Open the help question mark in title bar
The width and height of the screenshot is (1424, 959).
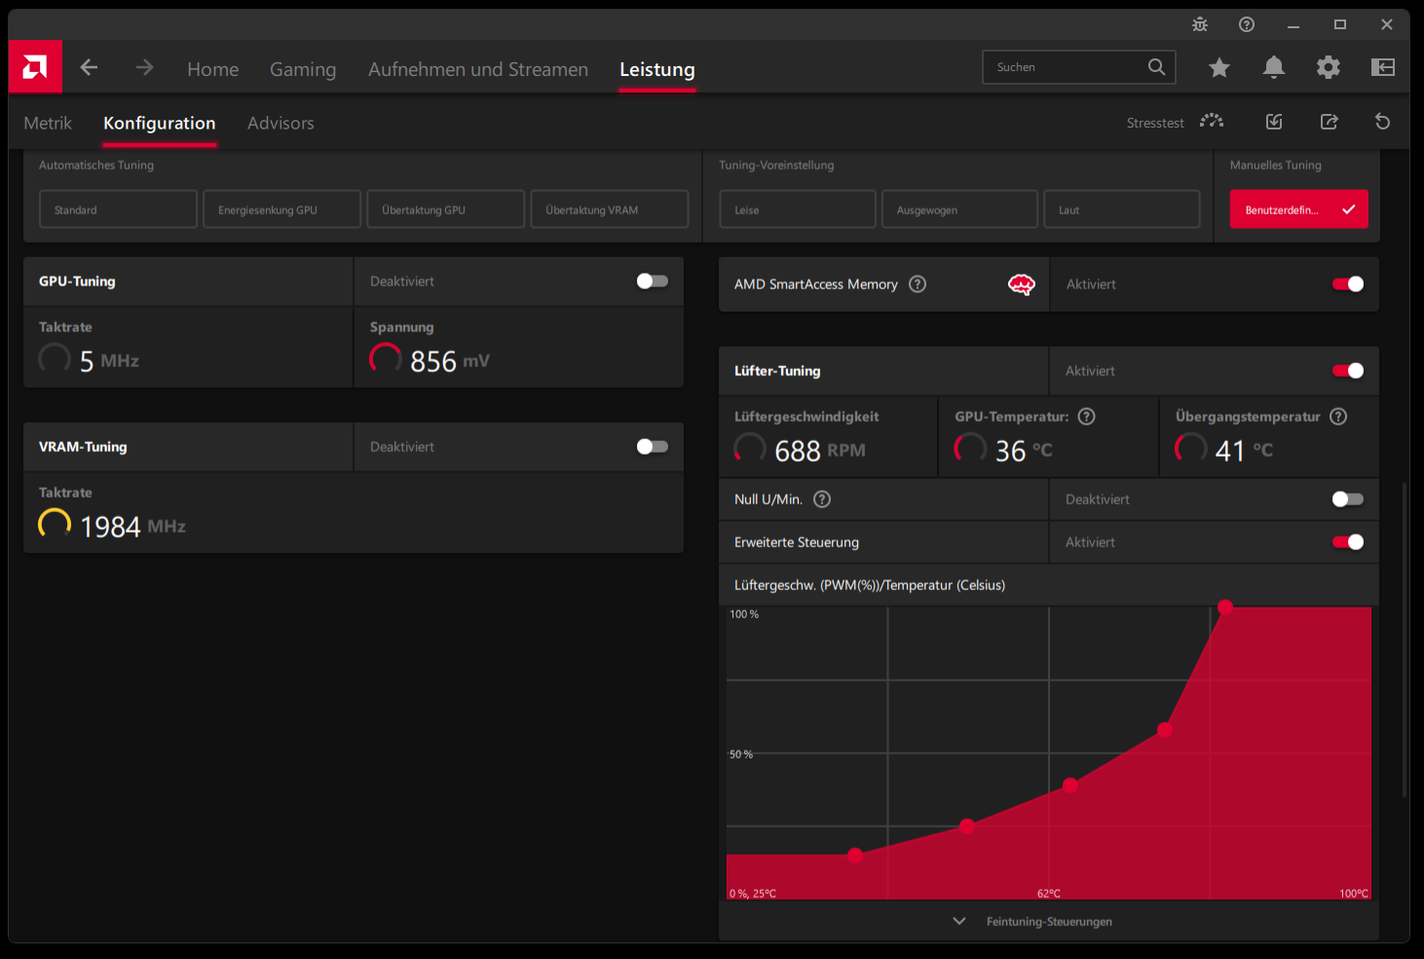click(x=1247, y=24)
